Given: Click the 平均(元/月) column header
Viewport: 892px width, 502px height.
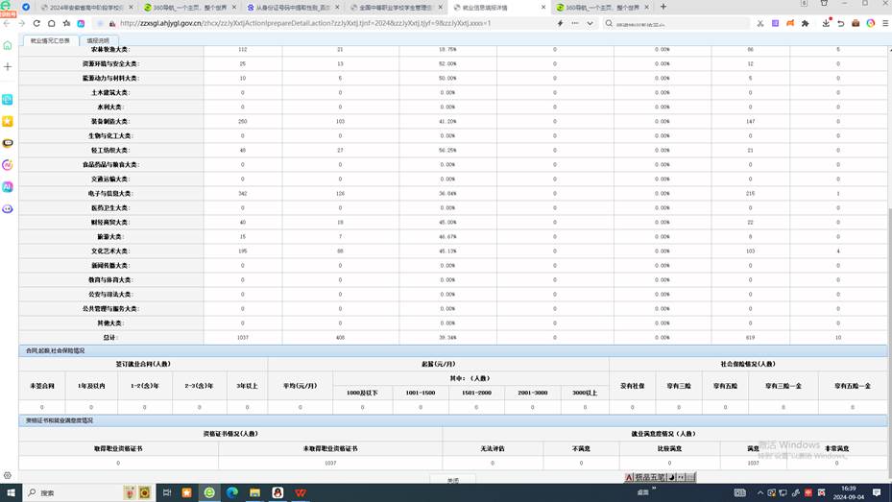Looking at the screenshot, I should click(x=301, y=386).
